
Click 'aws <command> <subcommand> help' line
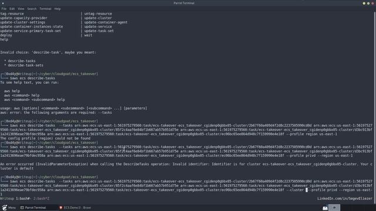(34, 100)
